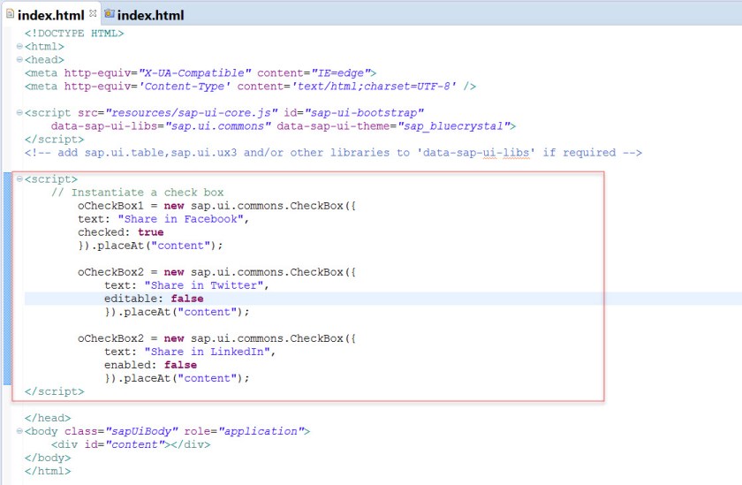Click the role="application" attribute in body tag
Viewport: 742px width, 485px height.
point(244,431)
